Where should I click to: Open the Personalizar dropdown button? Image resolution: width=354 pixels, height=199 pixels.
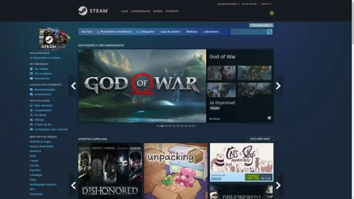tap(261, 25)
